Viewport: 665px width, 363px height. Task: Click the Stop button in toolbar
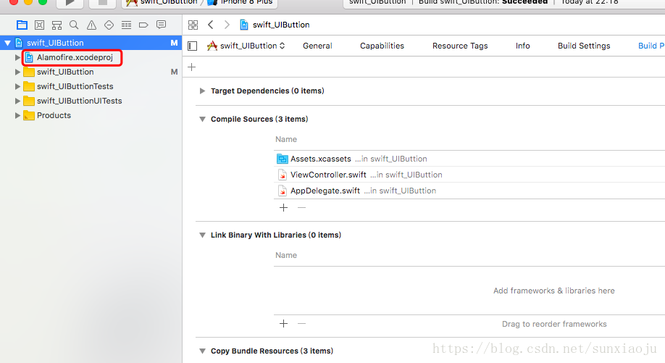coord(103,3)
